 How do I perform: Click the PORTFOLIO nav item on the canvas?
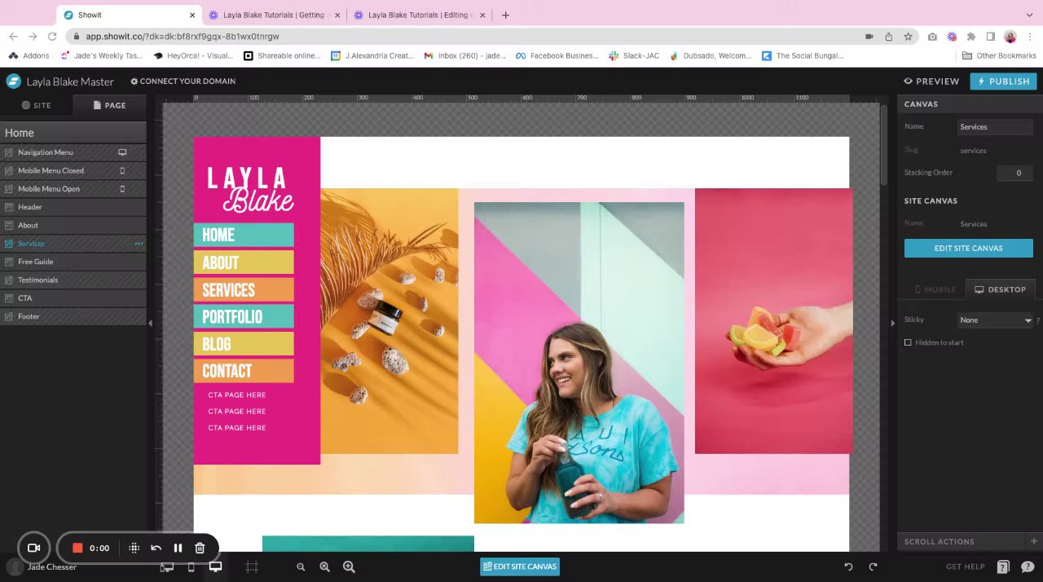tap(244, 317)
